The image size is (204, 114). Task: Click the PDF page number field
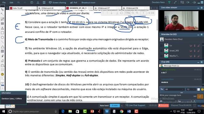click(143, 13)
